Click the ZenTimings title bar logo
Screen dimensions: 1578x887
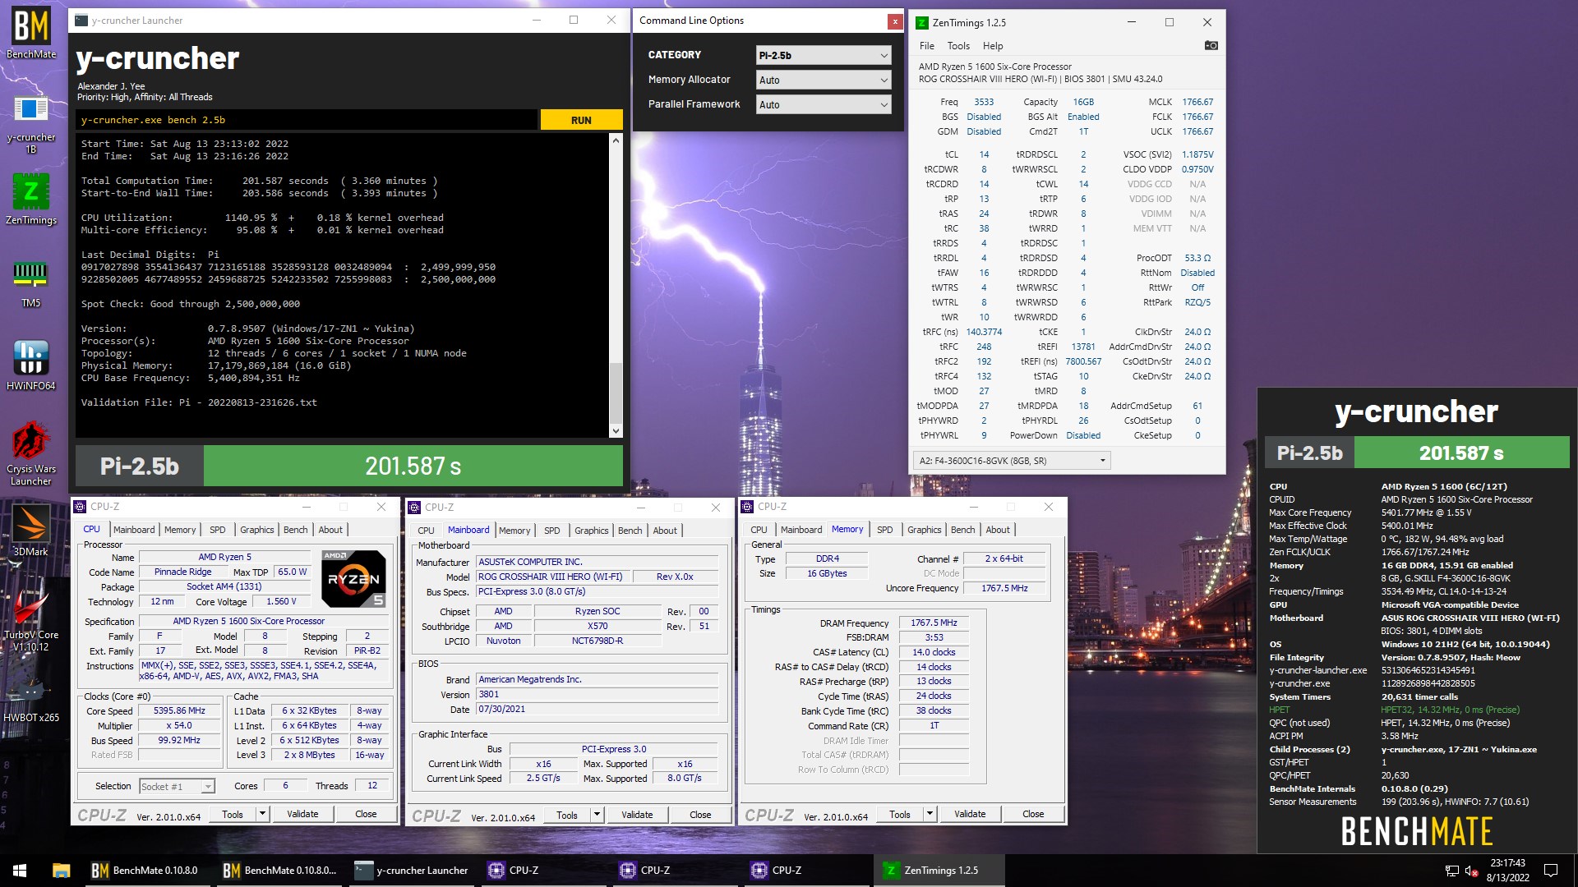point(922,23)
